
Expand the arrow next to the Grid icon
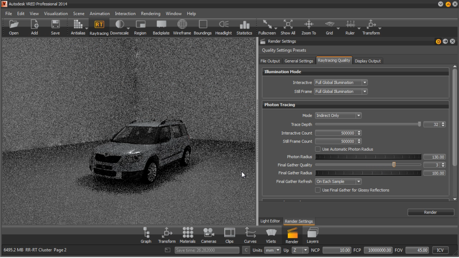[338, 29]
